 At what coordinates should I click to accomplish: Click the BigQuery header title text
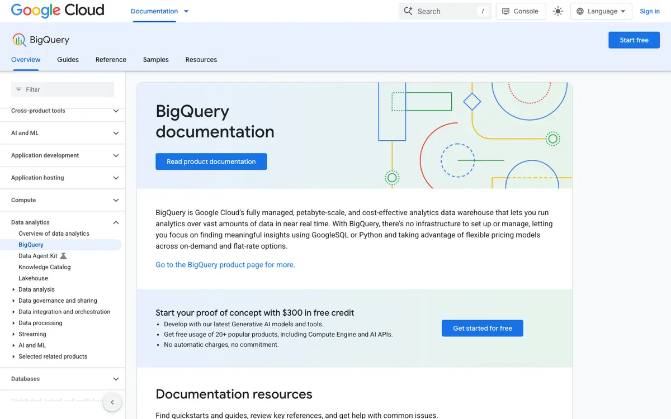click(49, 40)
